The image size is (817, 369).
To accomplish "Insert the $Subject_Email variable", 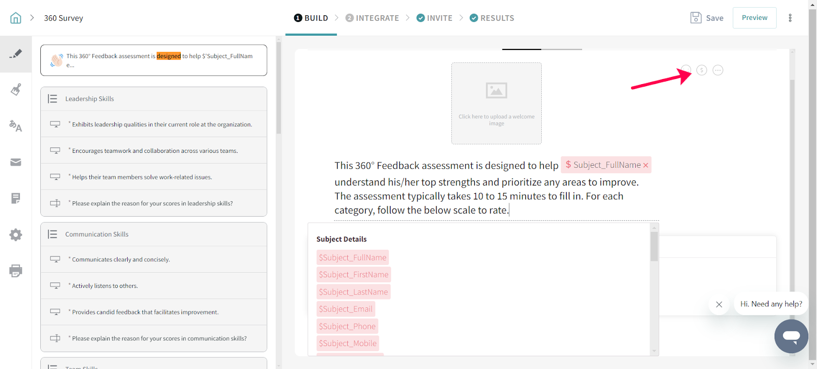I will 346,309.
